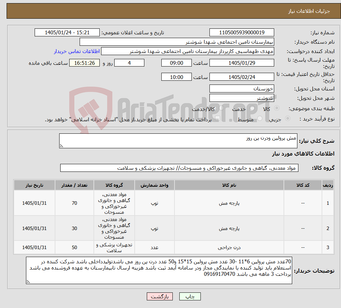
Task: Select the کالا/خدمت radio button
Action: [221, 108]
